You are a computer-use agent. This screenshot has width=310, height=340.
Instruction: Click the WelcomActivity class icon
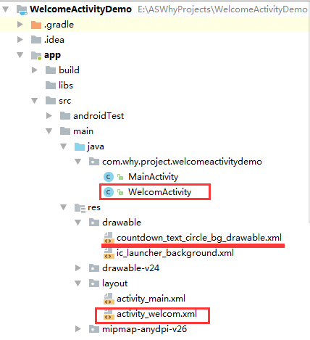pos(109,192)
